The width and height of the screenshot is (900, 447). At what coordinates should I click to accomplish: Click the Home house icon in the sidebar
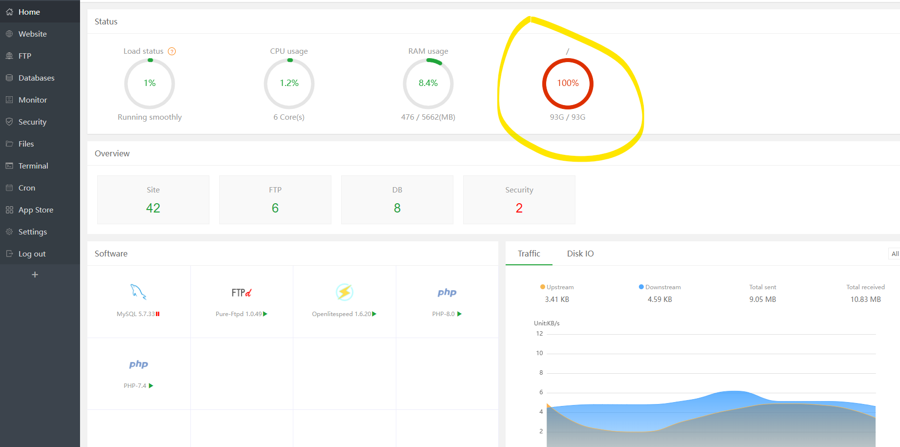[9, 12]
